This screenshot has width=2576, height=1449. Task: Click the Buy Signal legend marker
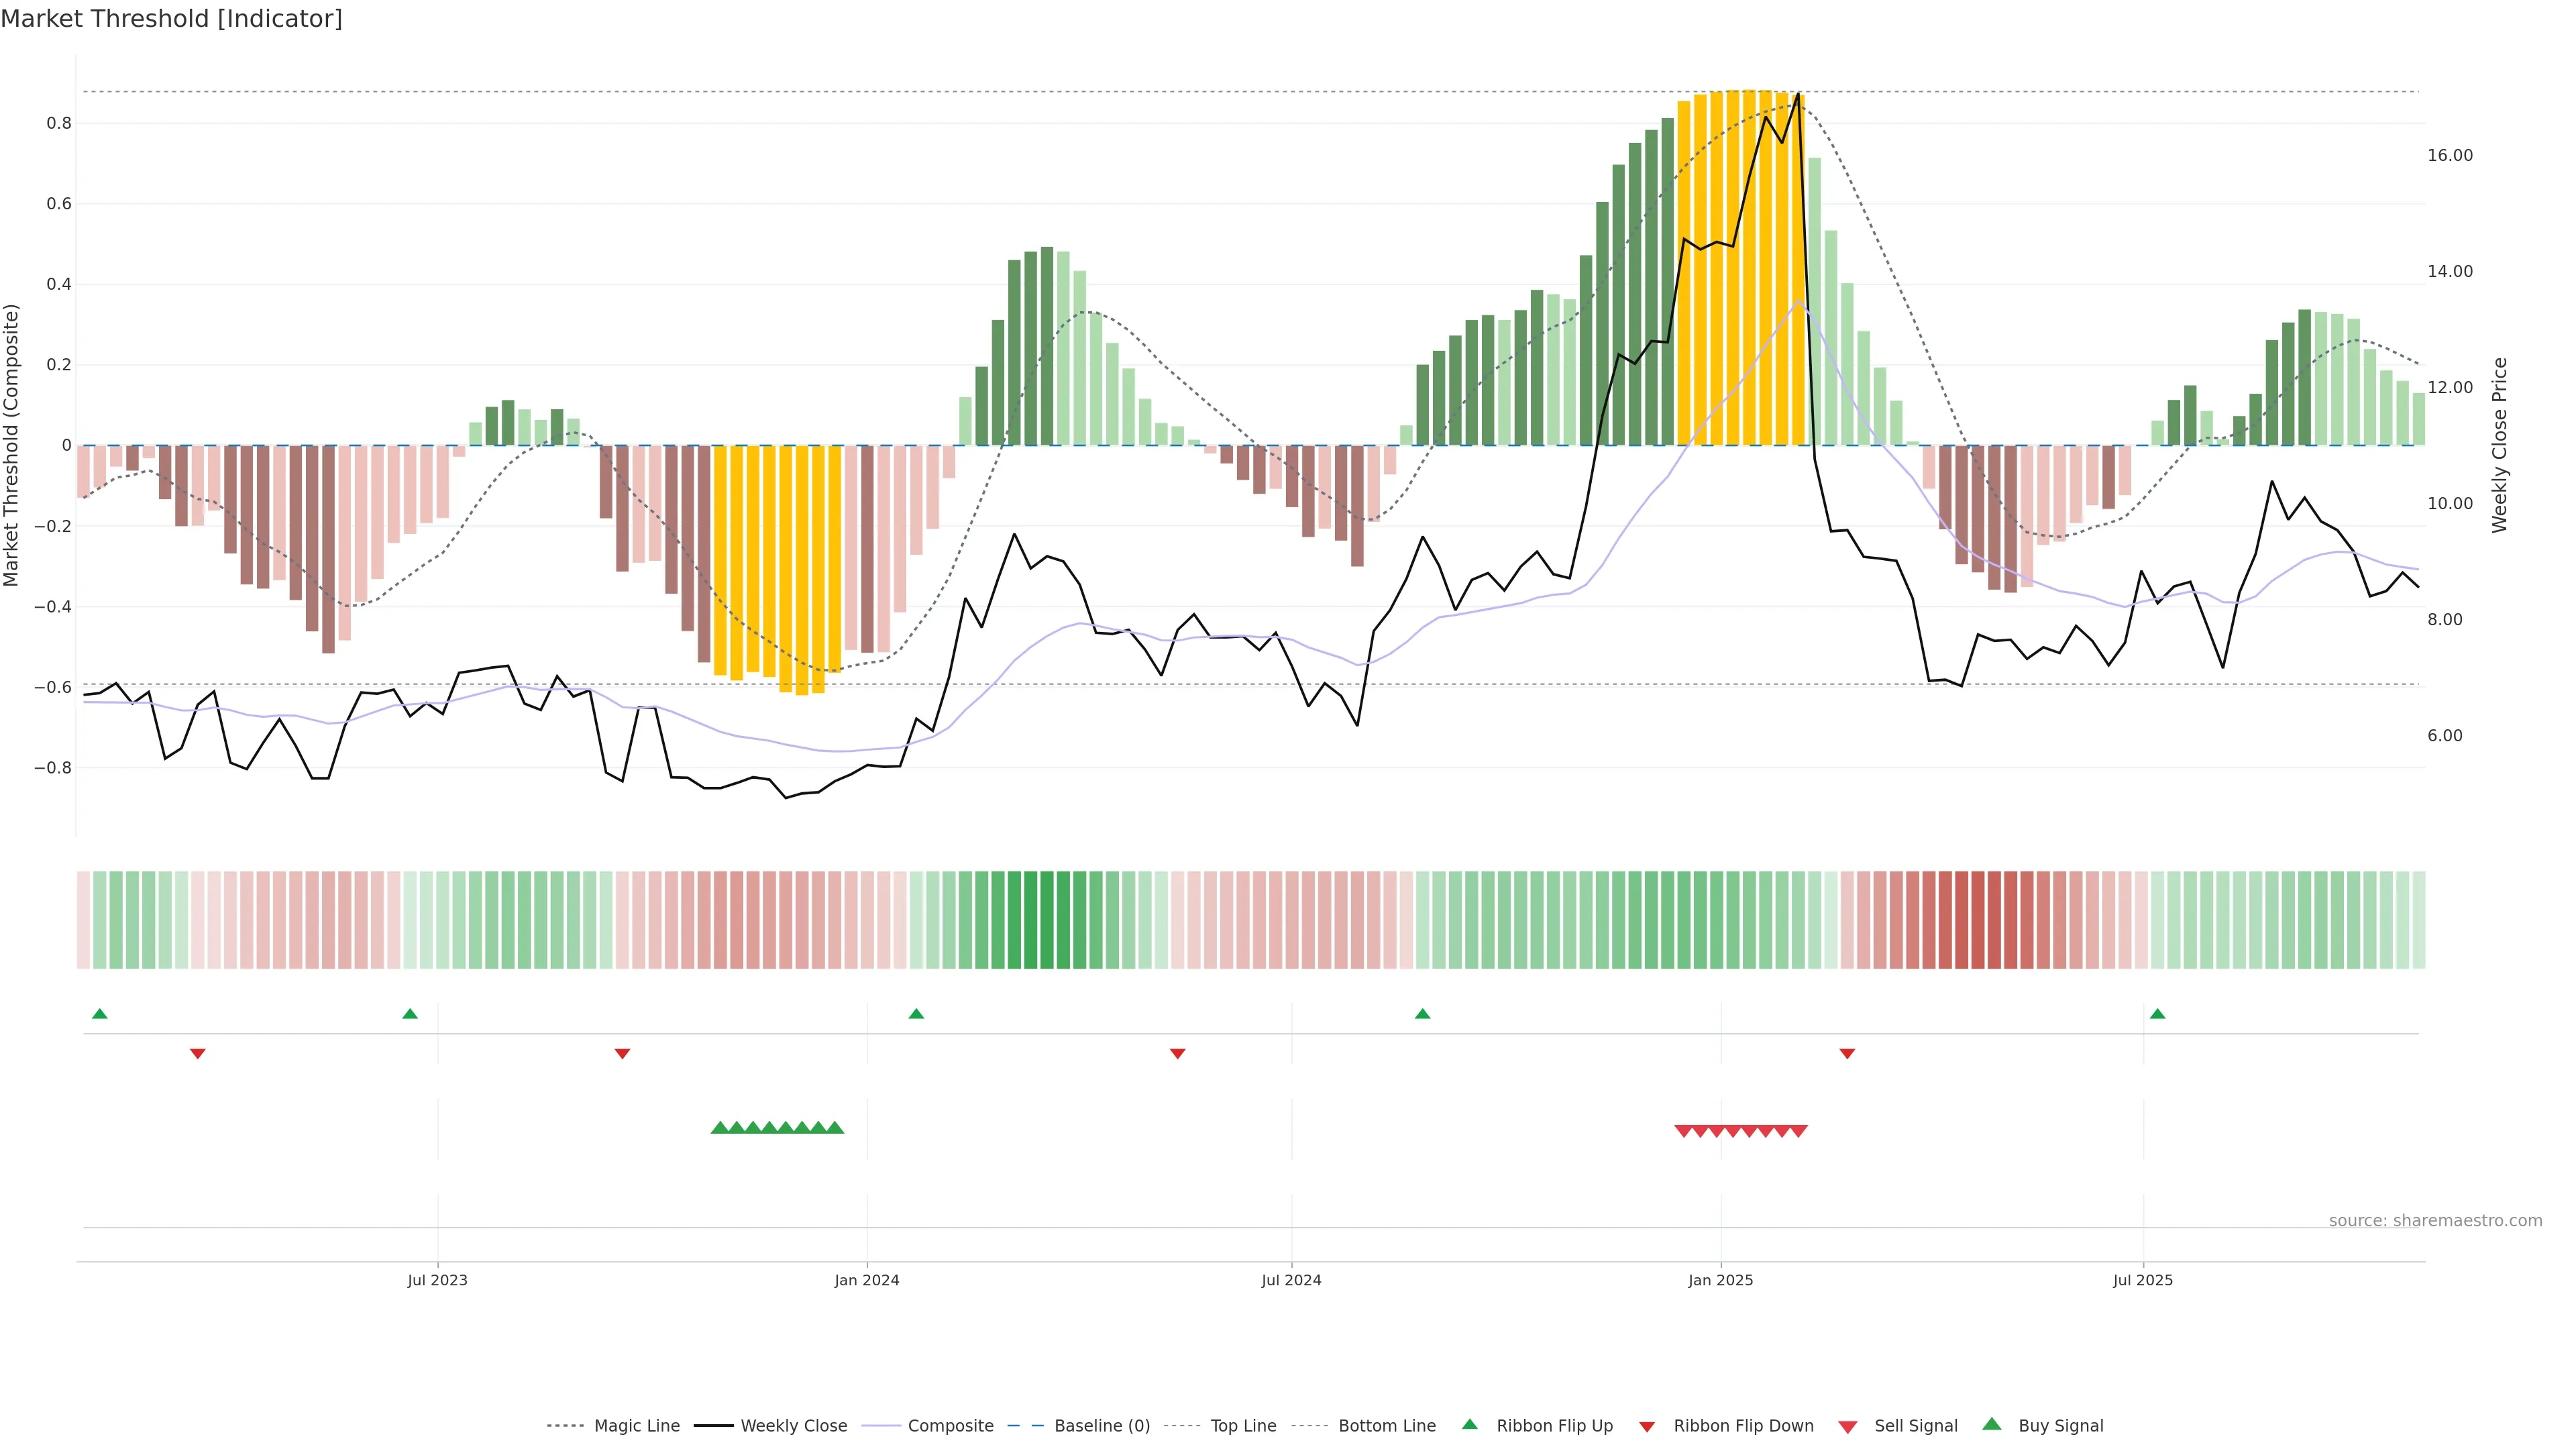pos(1992,1424)
